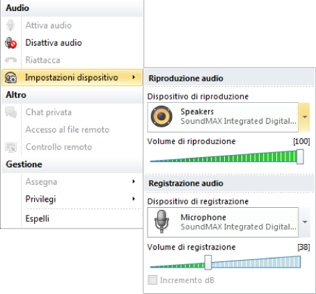Expand the Assegna submenu arrow
This screenshot has height=294, width=316.
click(x=134, y=181)
